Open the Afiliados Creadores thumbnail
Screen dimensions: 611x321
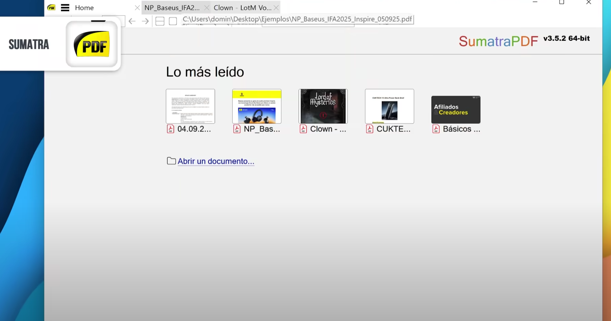[x=455, y=109]
